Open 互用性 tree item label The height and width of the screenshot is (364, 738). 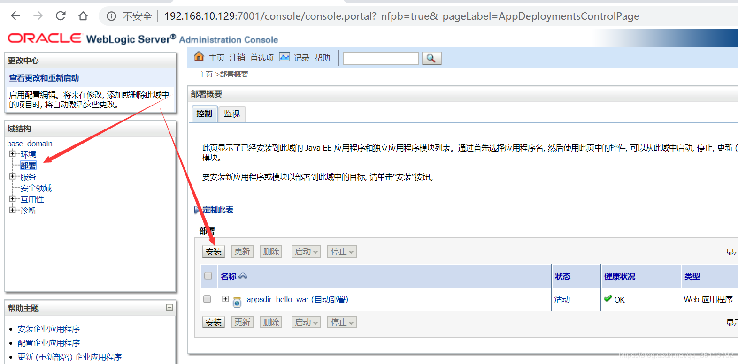[32, 199]
